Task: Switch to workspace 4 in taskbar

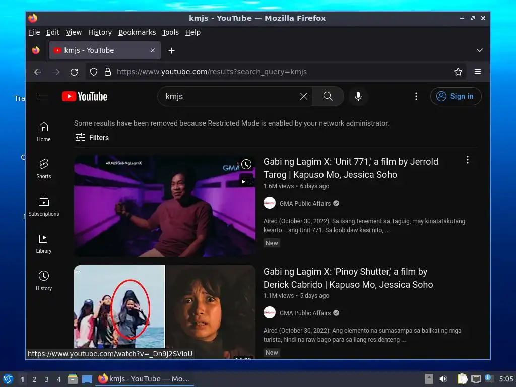Action: [59, 379]
